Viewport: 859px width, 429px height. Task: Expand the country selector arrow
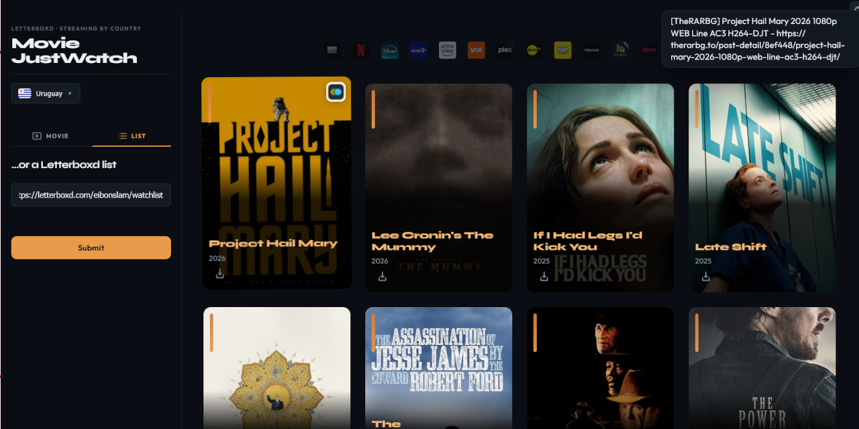[70, 93]
